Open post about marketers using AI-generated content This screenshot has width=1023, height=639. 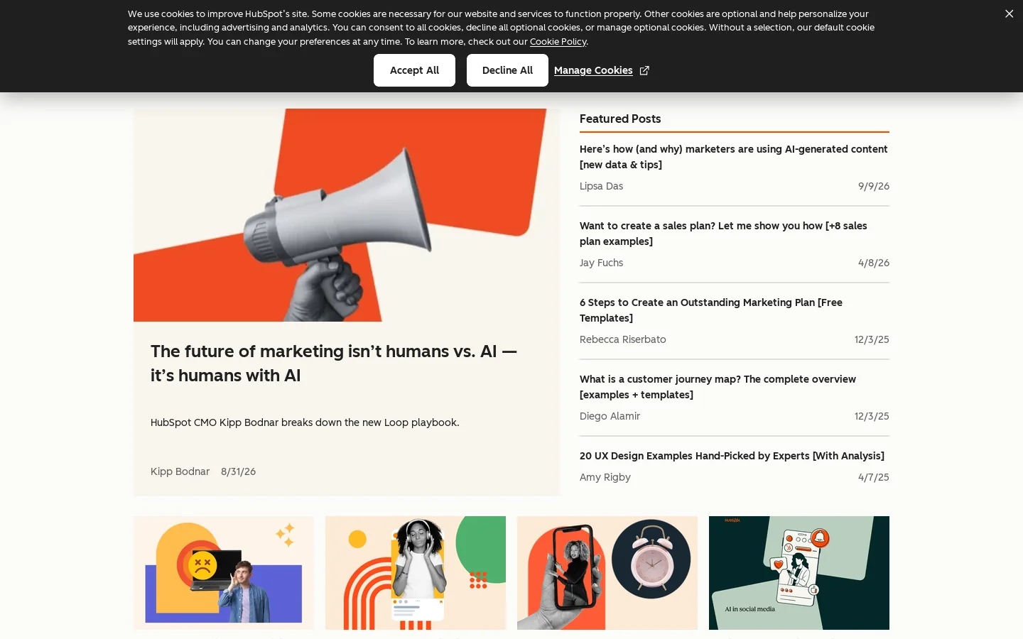click(733, 157)
